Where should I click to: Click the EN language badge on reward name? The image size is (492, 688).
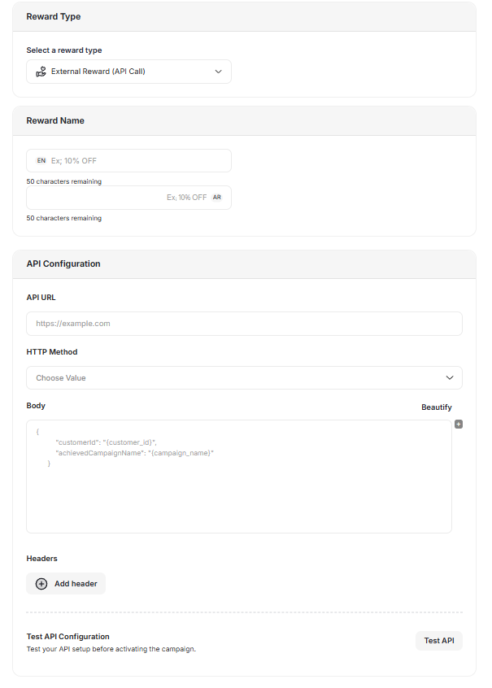[41, 160]
